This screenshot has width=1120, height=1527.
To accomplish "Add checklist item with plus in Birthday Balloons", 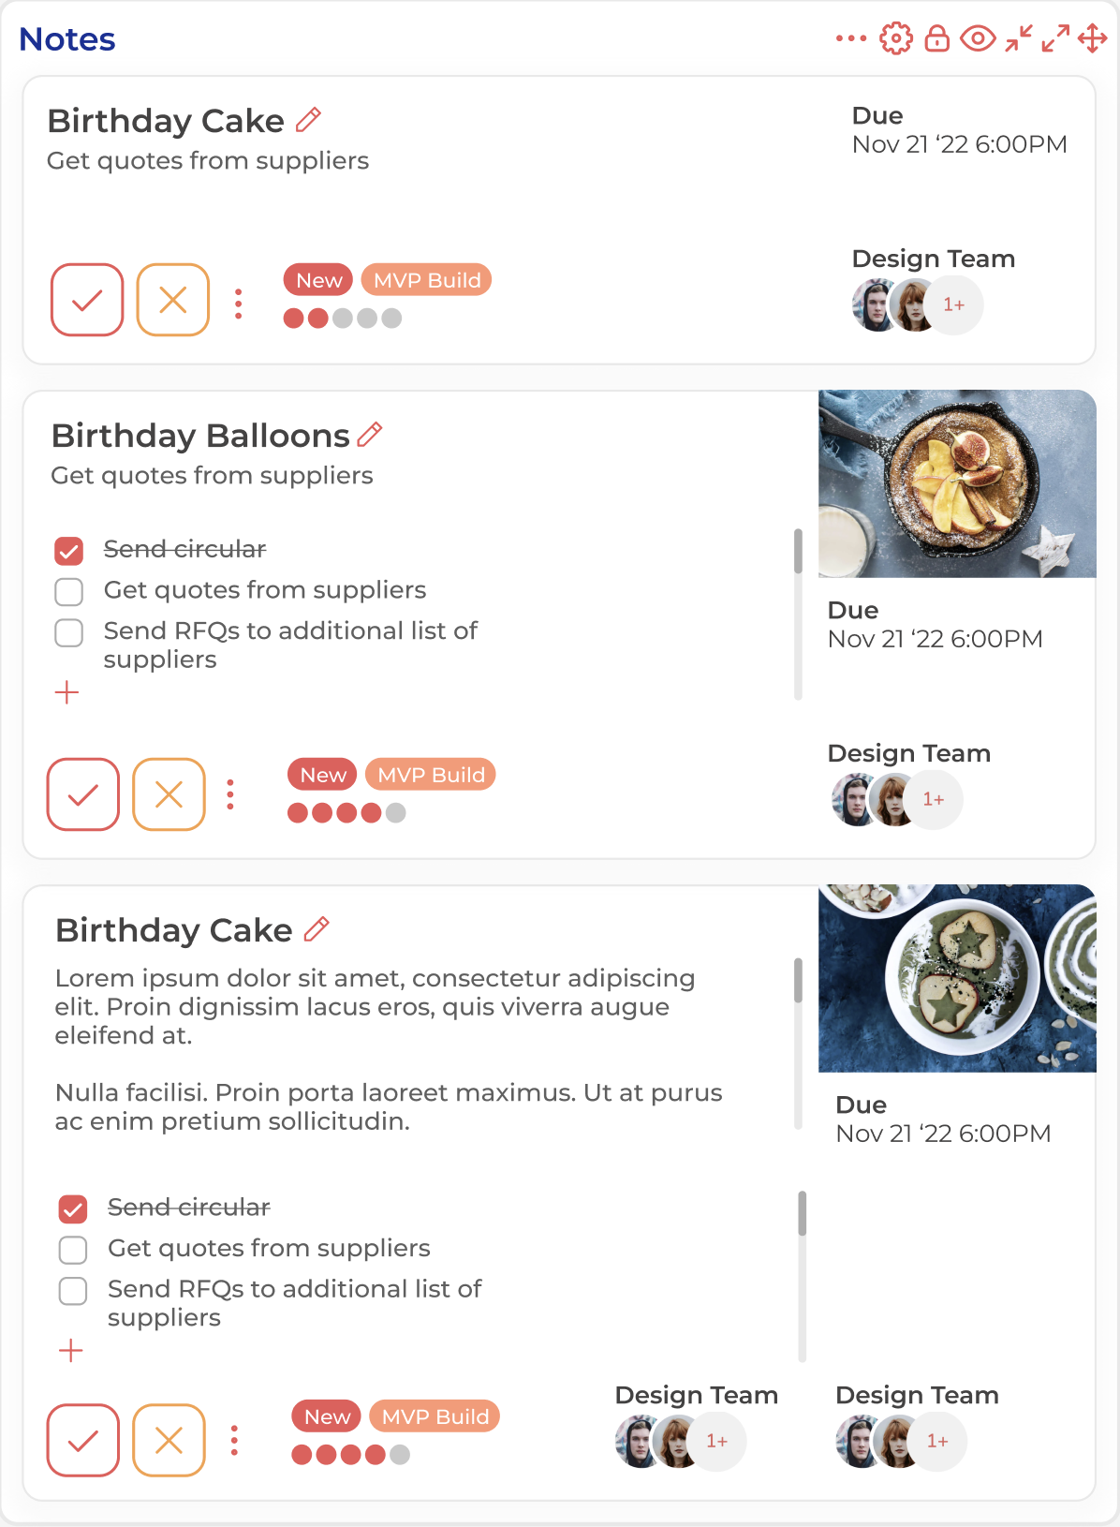I will (67, 693).
